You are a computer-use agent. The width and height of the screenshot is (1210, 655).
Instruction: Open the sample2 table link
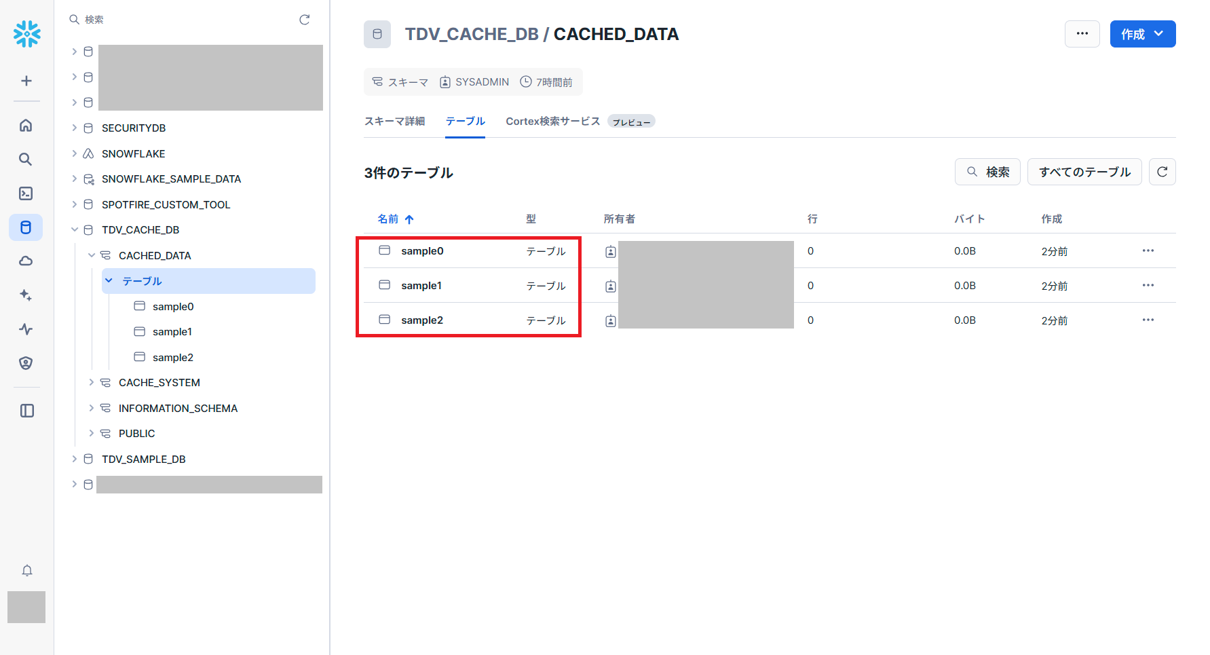click(x=422, y=320)
